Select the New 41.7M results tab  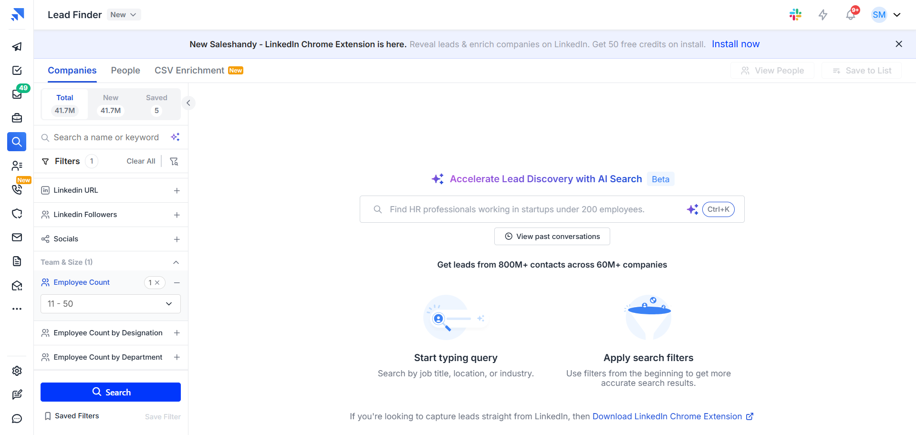click(x=111, y=104)
